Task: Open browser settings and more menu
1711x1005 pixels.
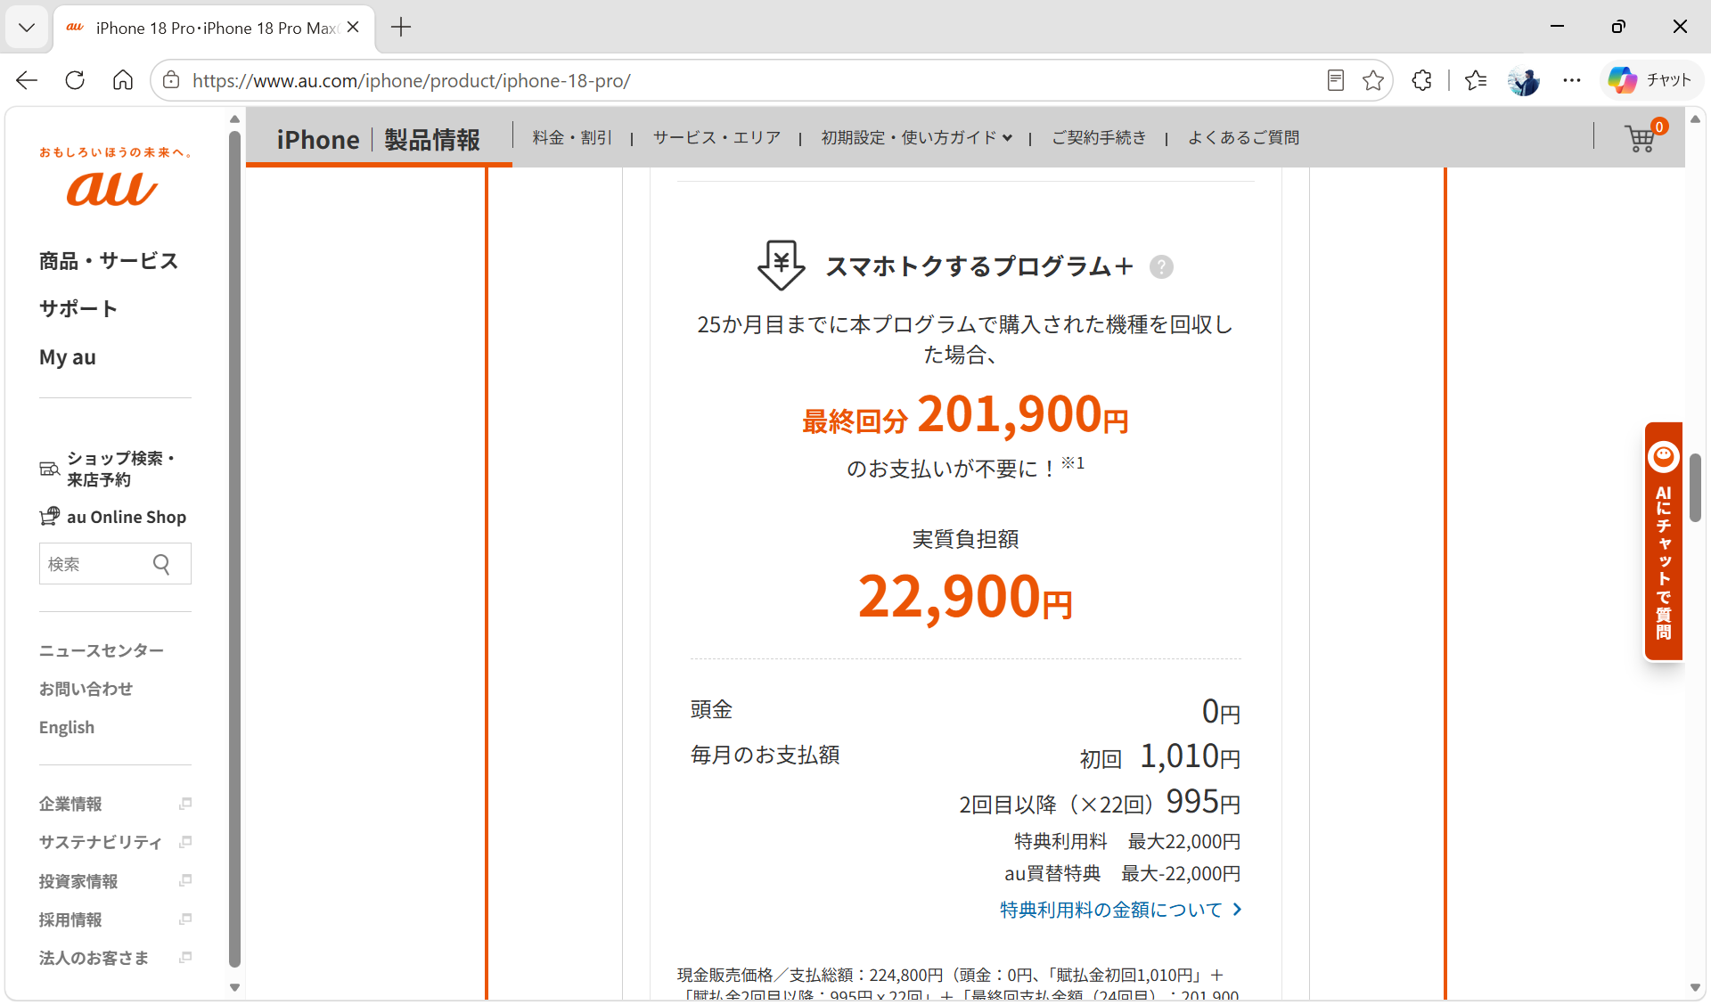Action: click(1572, 80)
